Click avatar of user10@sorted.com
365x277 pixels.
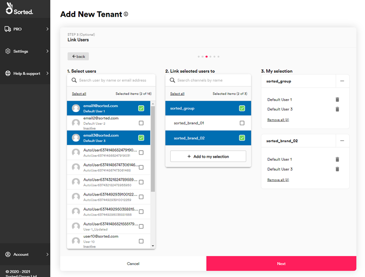pyautogui.click(x=76, y=241)
